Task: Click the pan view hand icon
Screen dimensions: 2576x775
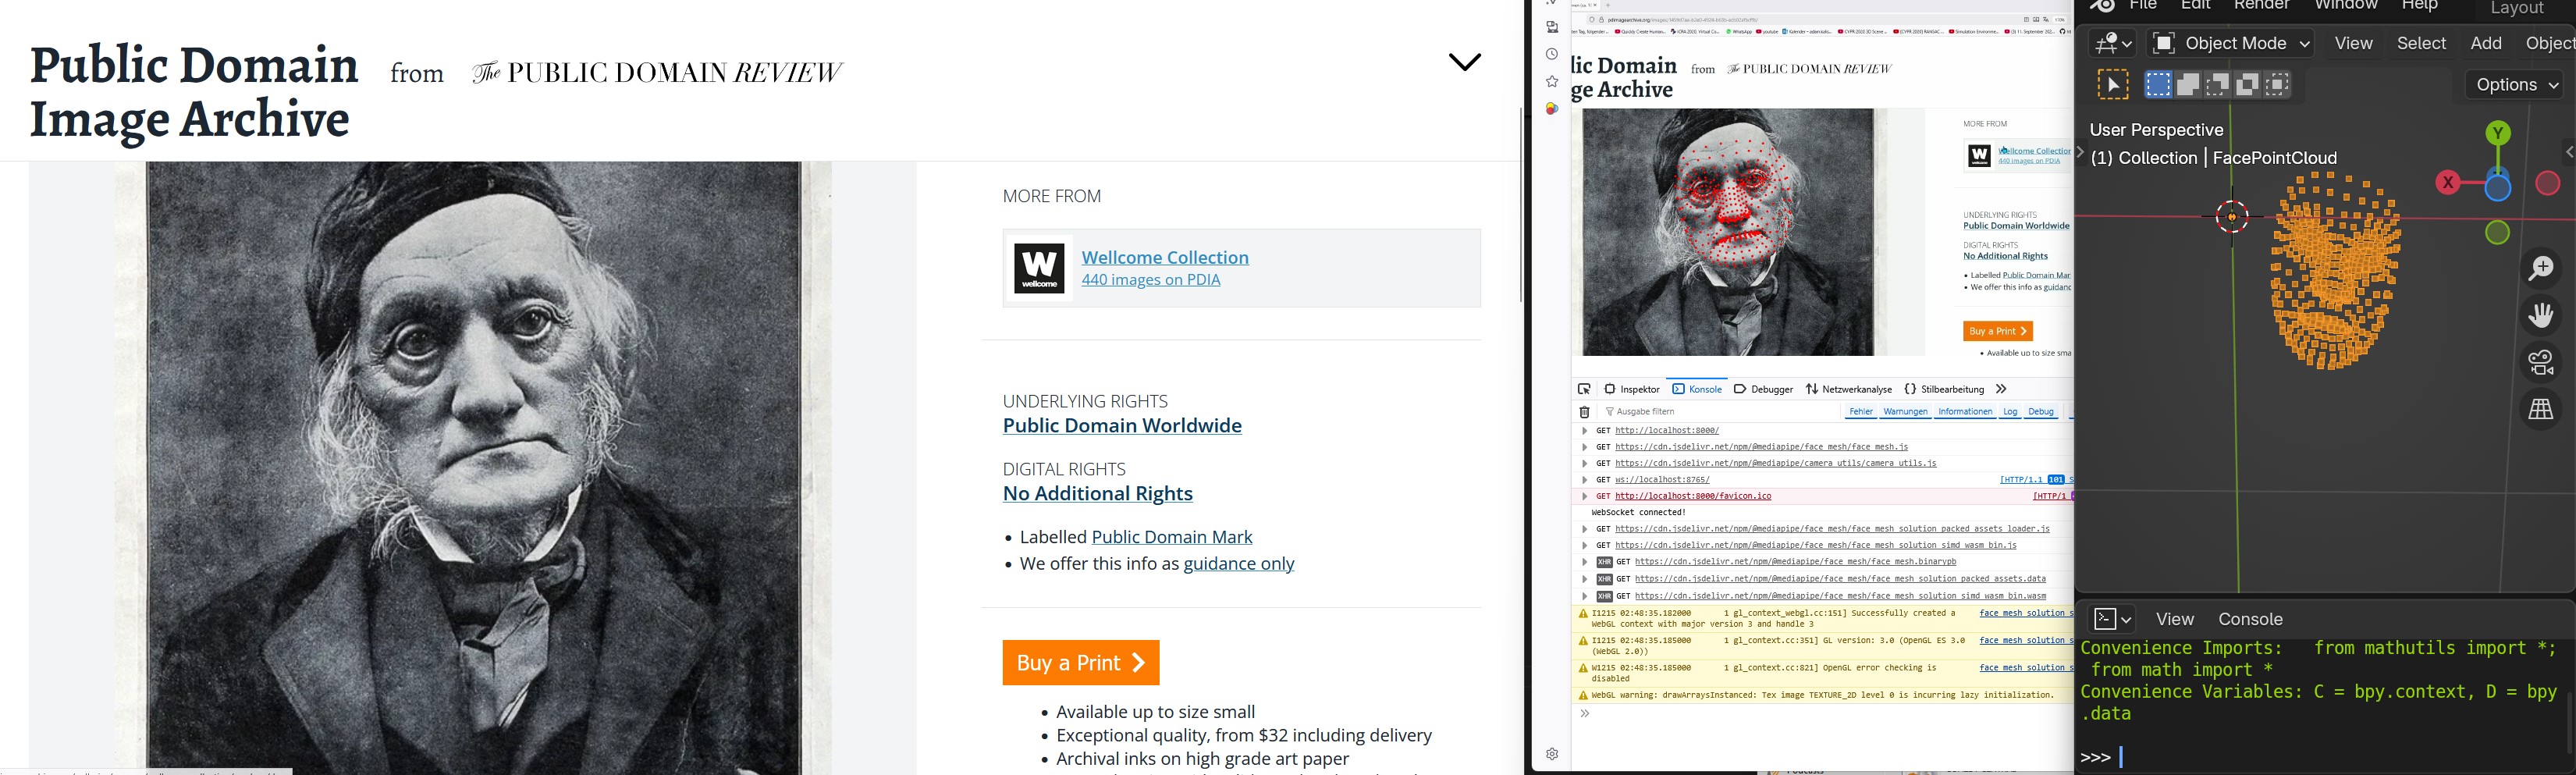Action: click(2541, 315)
